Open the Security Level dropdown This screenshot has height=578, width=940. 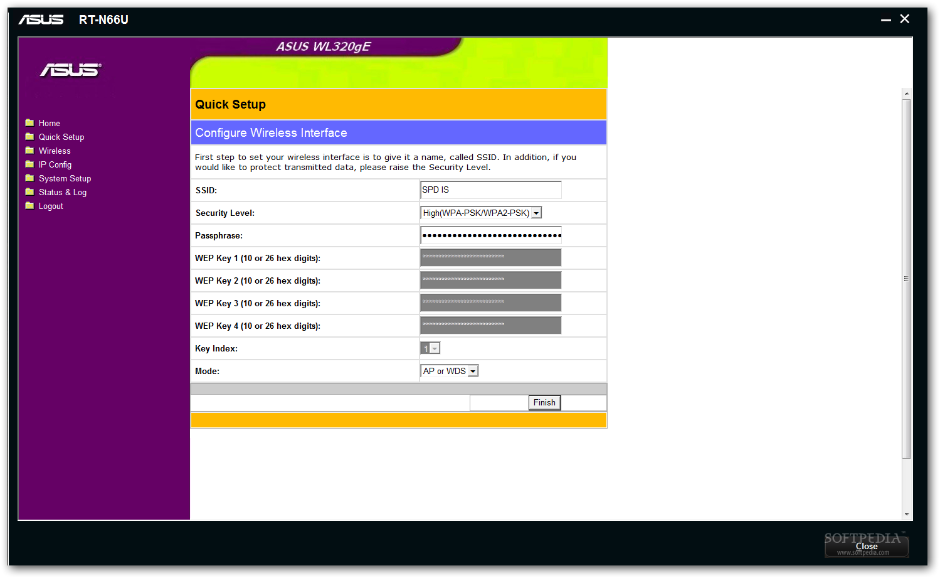pyautogui.click(x=481, y=213)
